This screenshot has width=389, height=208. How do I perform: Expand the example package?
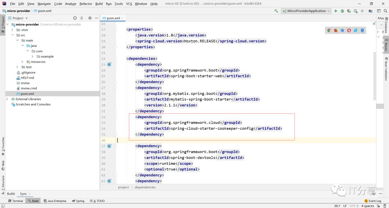pyautogui.click(x=32, y=56)
